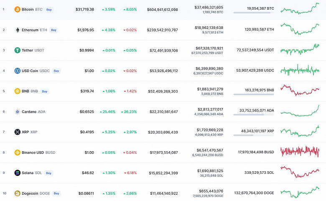Click the USD Coin logo icon
Screen dimensions: 326x201
tap(17, 71)
